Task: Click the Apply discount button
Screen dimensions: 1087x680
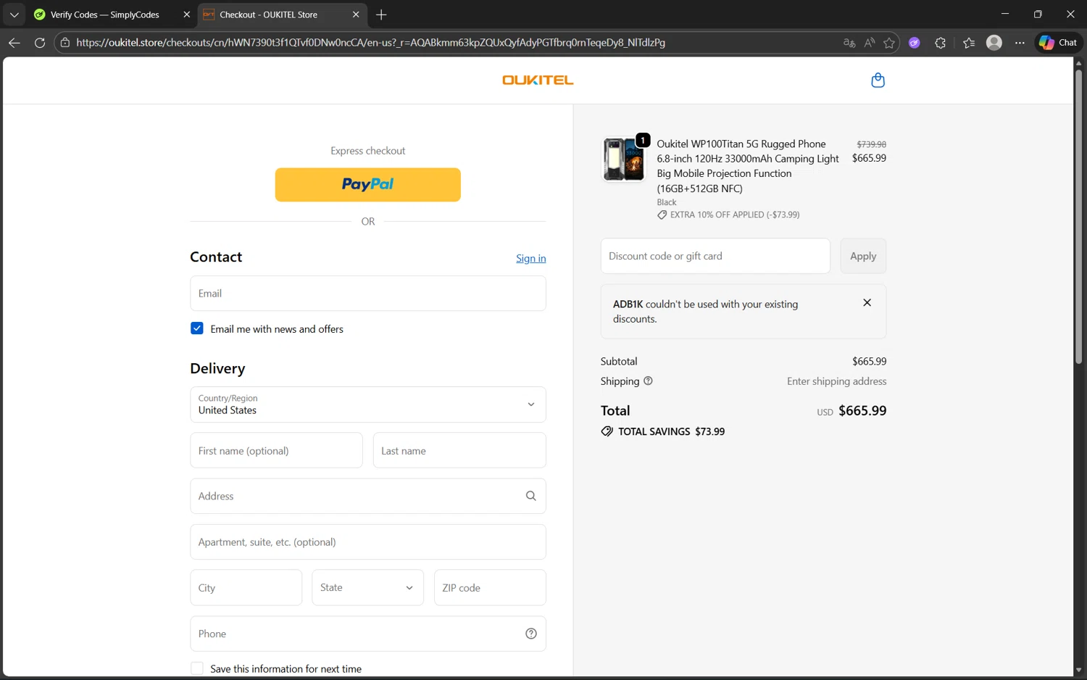Action: 863,256
